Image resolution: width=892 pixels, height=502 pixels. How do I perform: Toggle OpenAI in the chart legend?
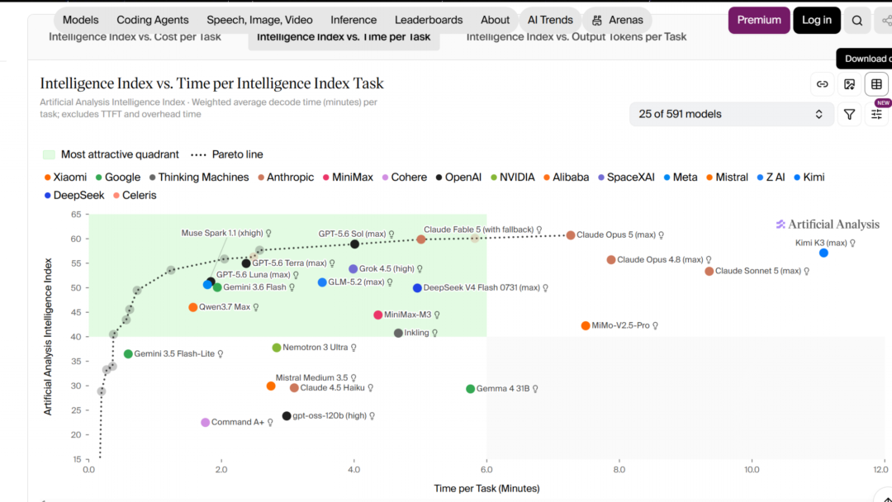coord(458,178)
